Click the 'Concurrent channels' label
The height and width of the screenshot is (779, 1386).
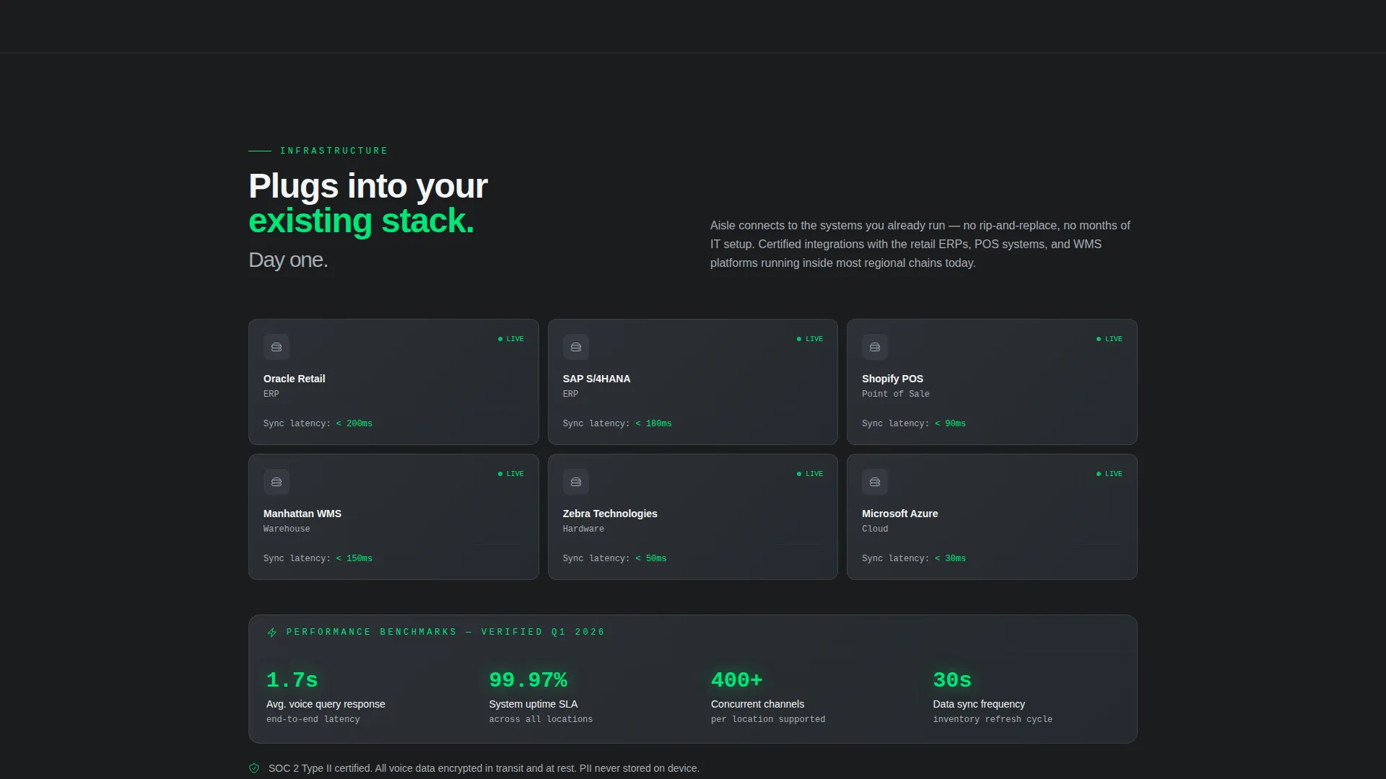point(757,704)
